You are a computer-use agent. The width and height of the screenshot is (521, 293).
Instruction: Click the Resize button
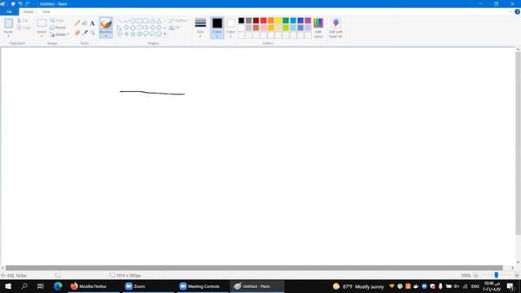(58, 28)
